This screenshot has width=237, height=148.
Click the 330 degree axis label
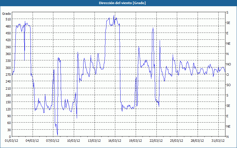(8, 61)
